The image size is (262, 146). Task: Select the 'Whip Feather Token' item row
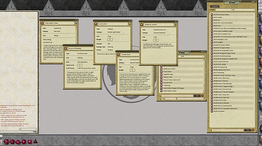tap(181, 91)
